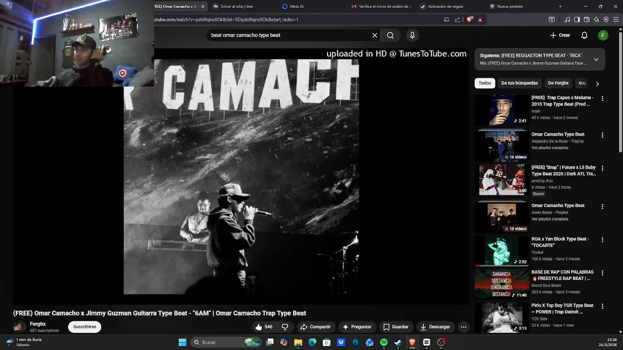
Task: Expand the Siguiente mix playlist panel
Action: click(596, 59)
